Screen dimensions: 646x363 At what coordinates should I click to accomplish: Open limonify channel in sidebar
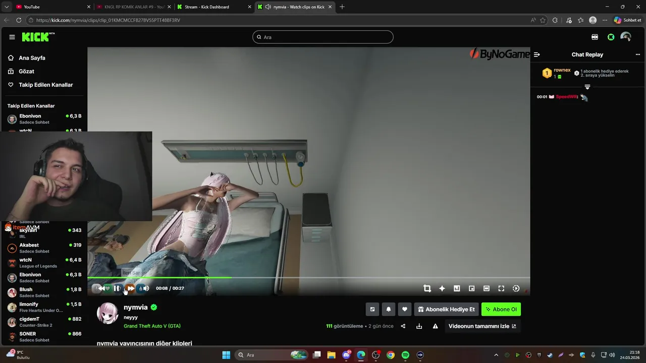(x=44, y=307)
